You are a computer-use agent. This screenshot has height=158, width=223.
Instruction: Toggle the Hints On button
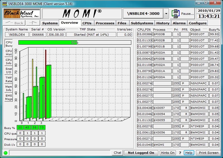[x=168, y=153]
